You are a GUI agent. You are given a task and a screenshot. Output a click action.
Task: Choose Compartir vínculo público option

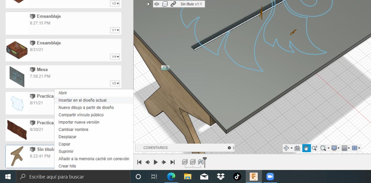click(81, 115)
